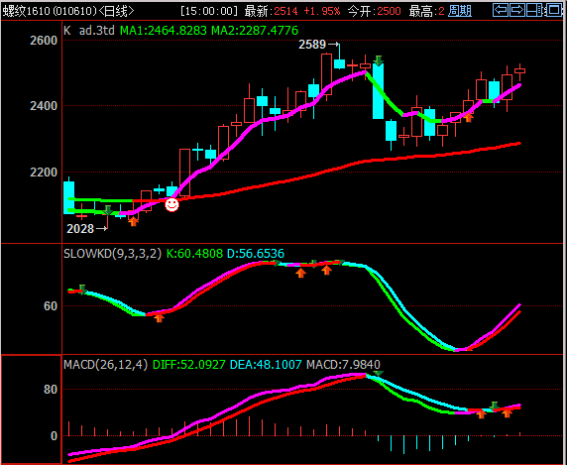The width and height of the screenshot is (567, 465).
Task: Click the D:56.6536 reading
Action: click(256, 254)
